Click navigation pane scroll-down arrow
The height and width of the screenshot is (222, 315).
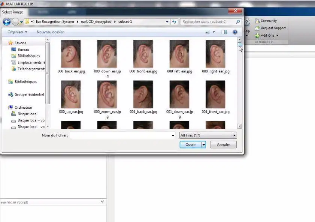click(x=48, y=126)
